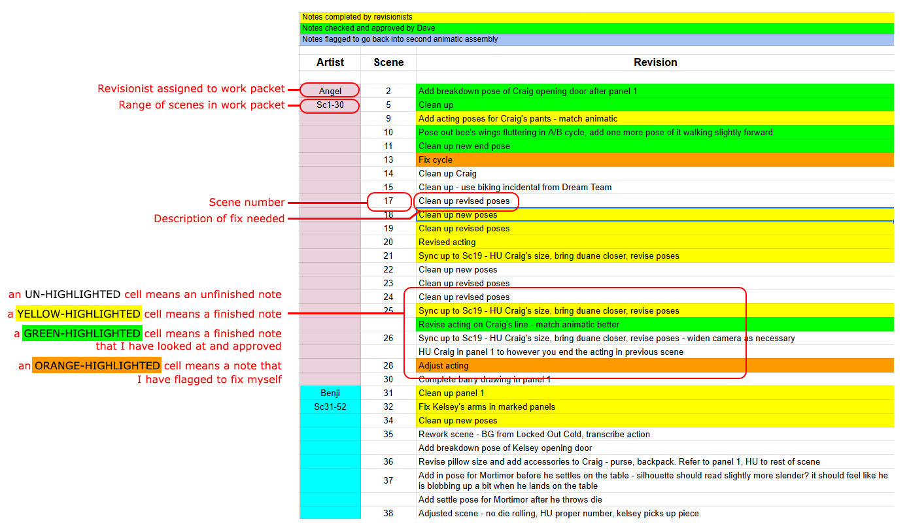Select the bee's wings fluttering note

[655, 132]
